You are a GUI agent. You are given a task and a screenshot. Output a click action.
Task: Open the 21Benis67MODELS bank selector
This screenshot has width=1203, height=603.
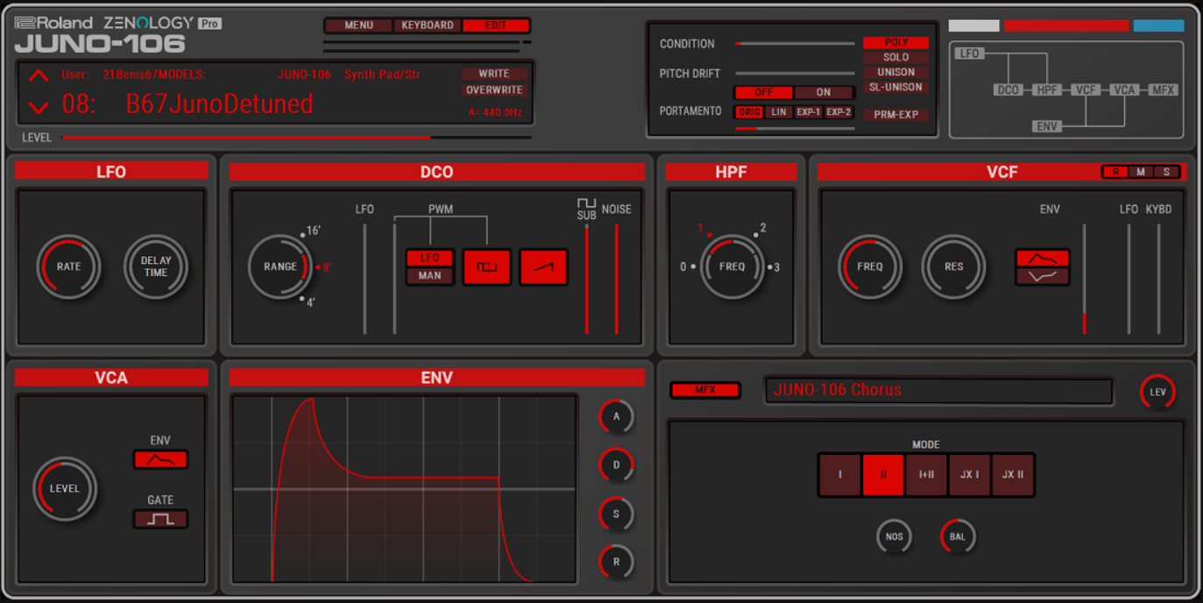pyautogui.click(x=154, y=74)
